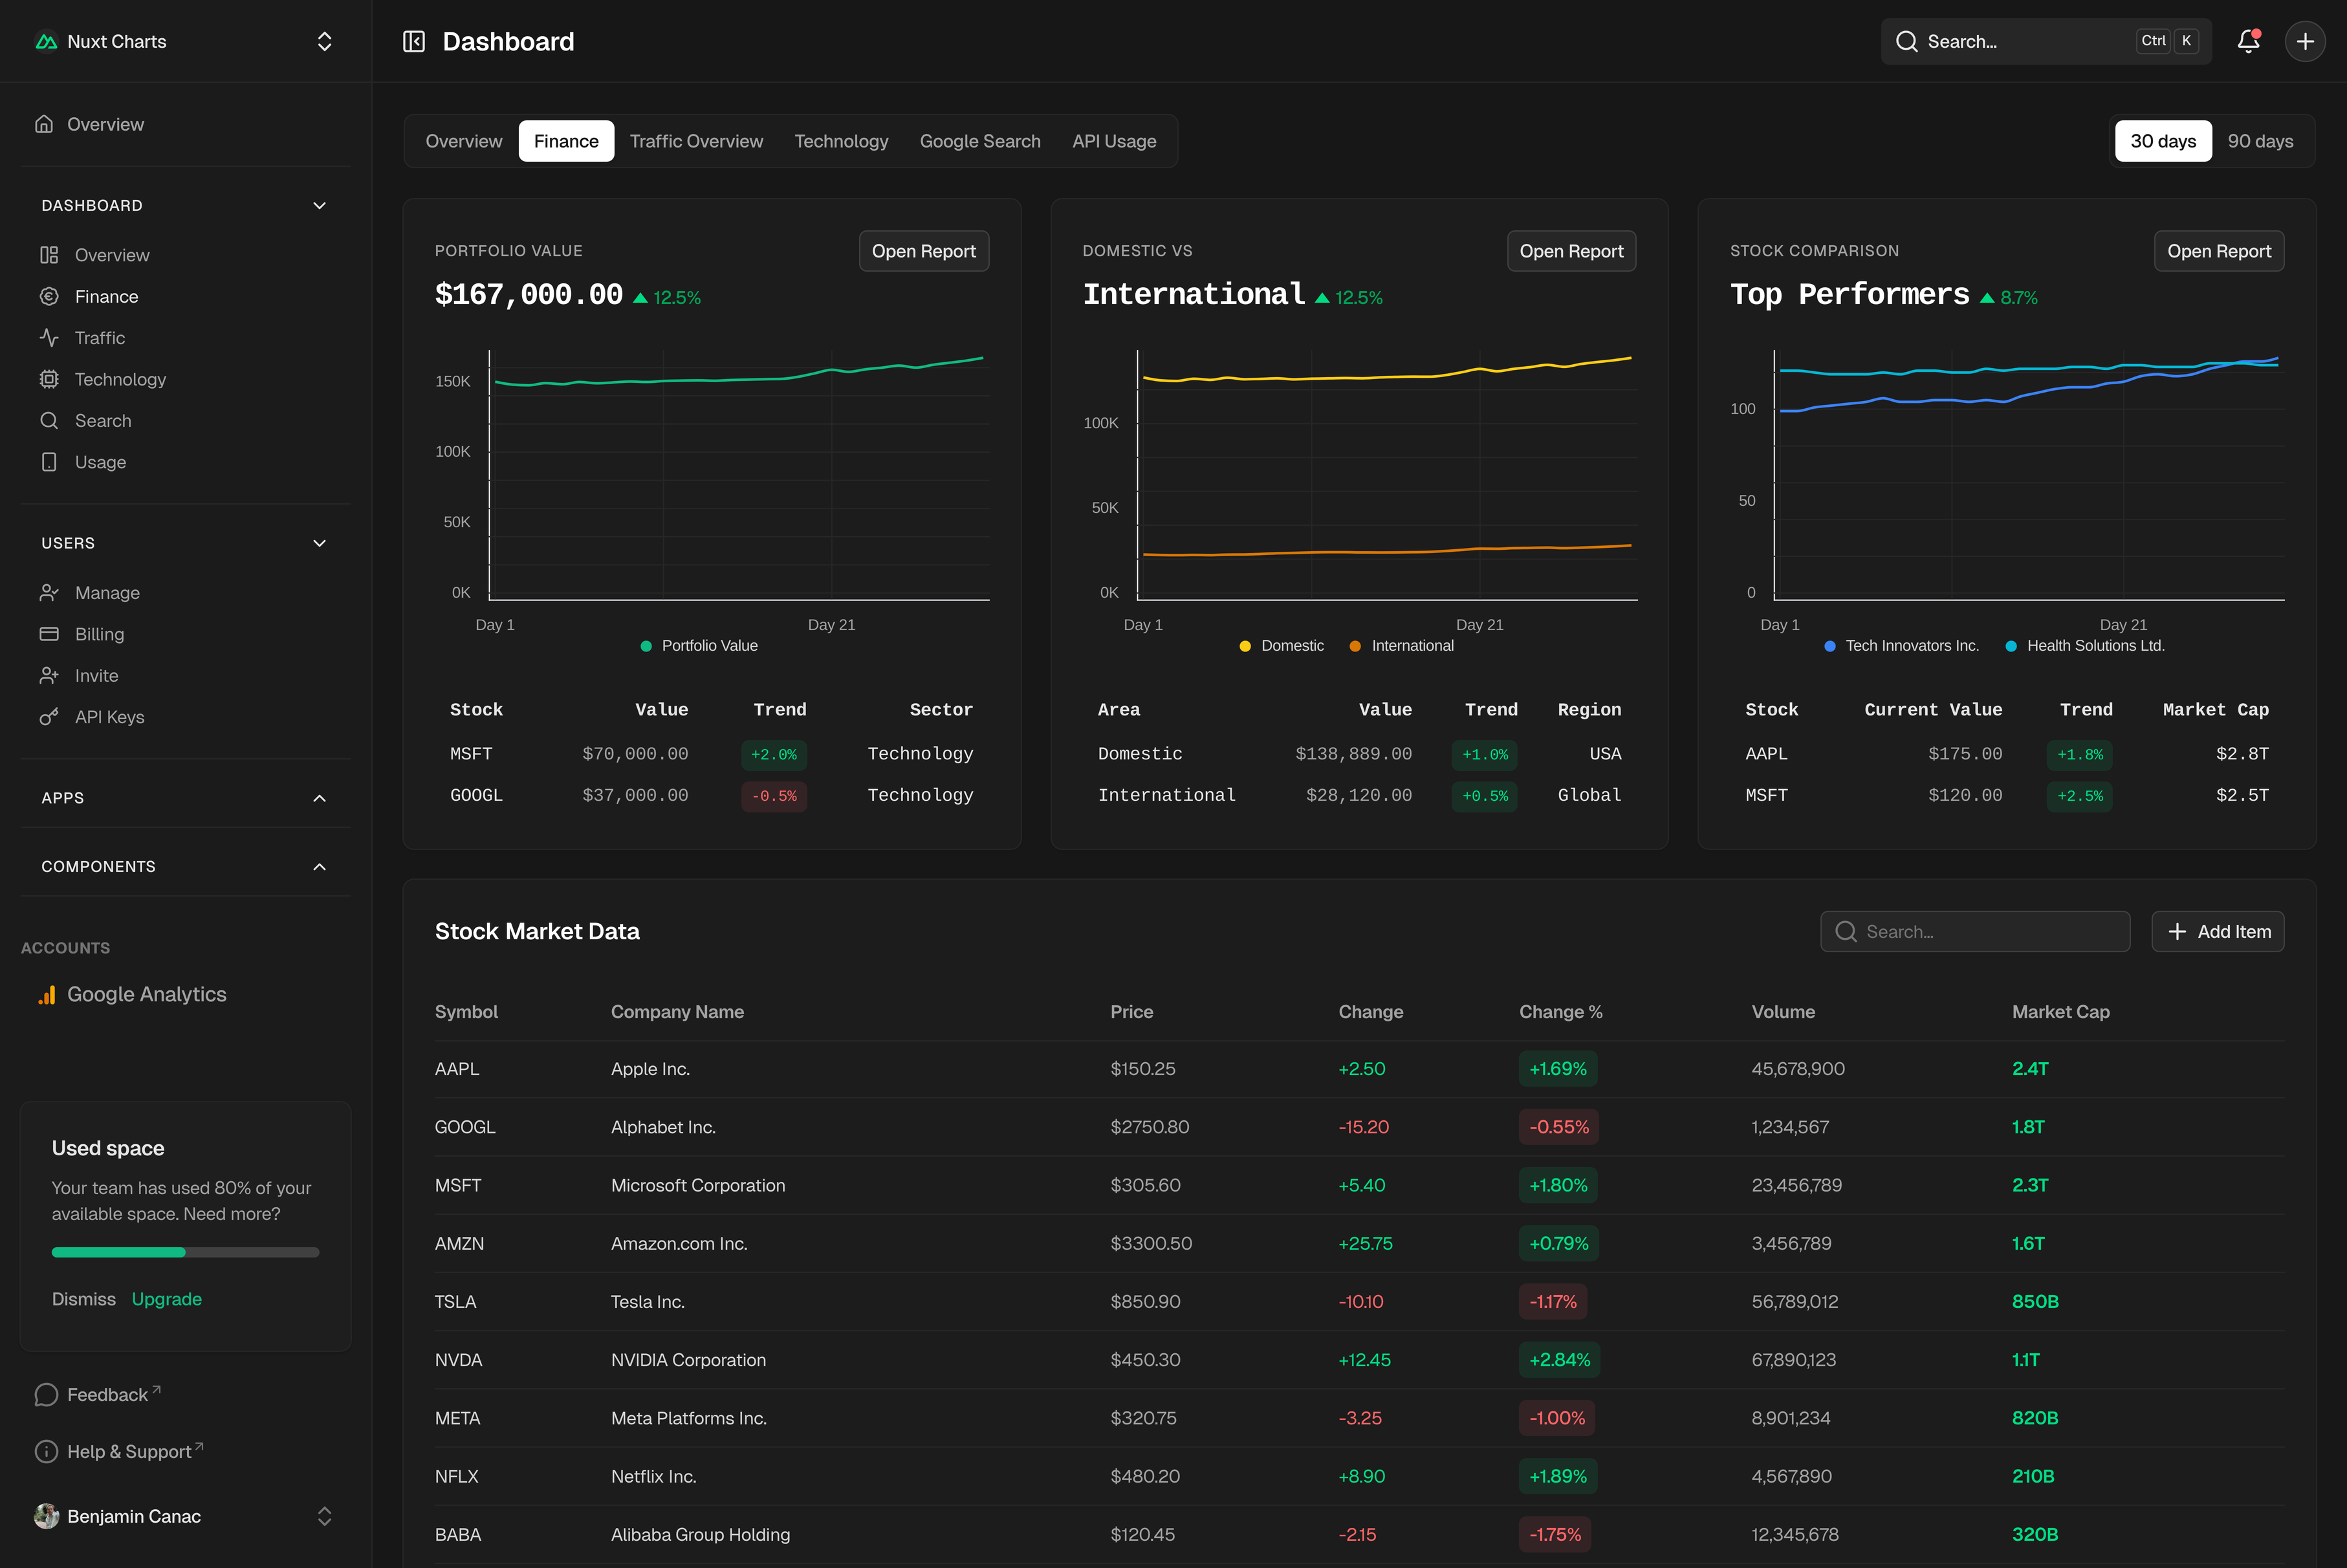Open Report for Portfolio Value card

(923, 251)
